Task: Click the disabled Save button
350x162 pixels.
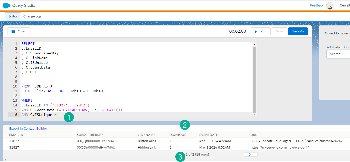Action: tap(279, 31)
